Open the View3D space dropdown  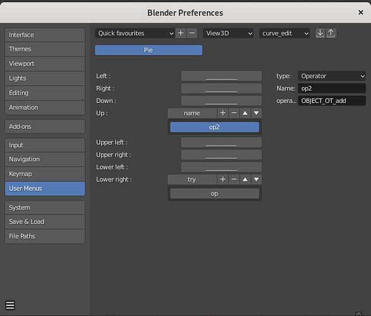(x=228, y=33)
